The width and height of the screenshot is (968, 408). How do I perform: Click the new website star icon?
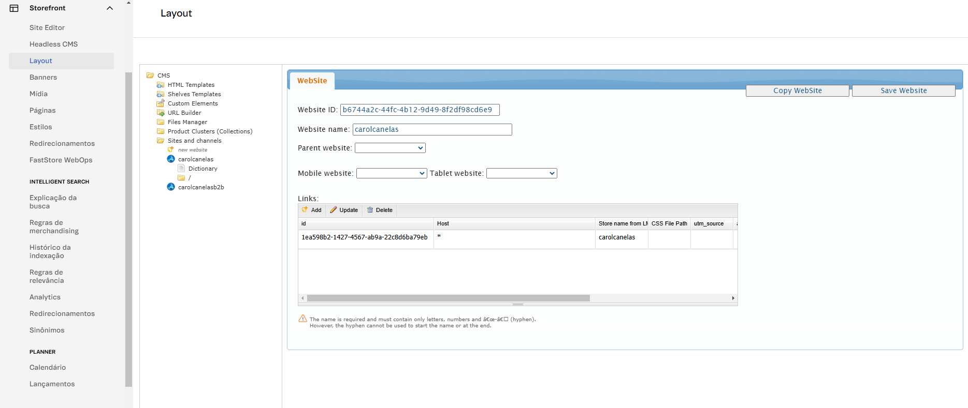click(x=171, y=150)
